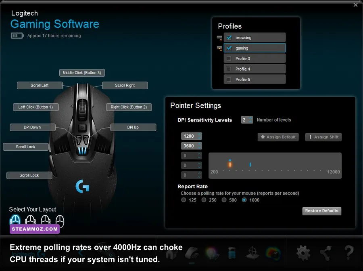Open the lighting settings bulb icon
This screenshot has height=271, width=363.
[x=212, y=253]
